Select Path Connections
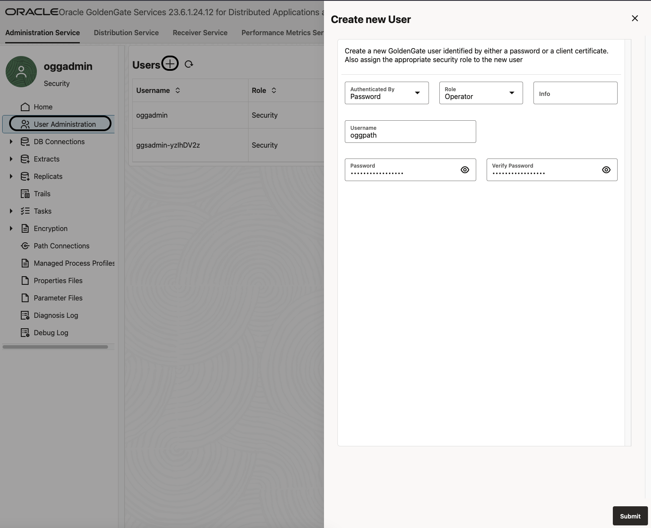Screen dimensions: 651x528 (62, 246)
